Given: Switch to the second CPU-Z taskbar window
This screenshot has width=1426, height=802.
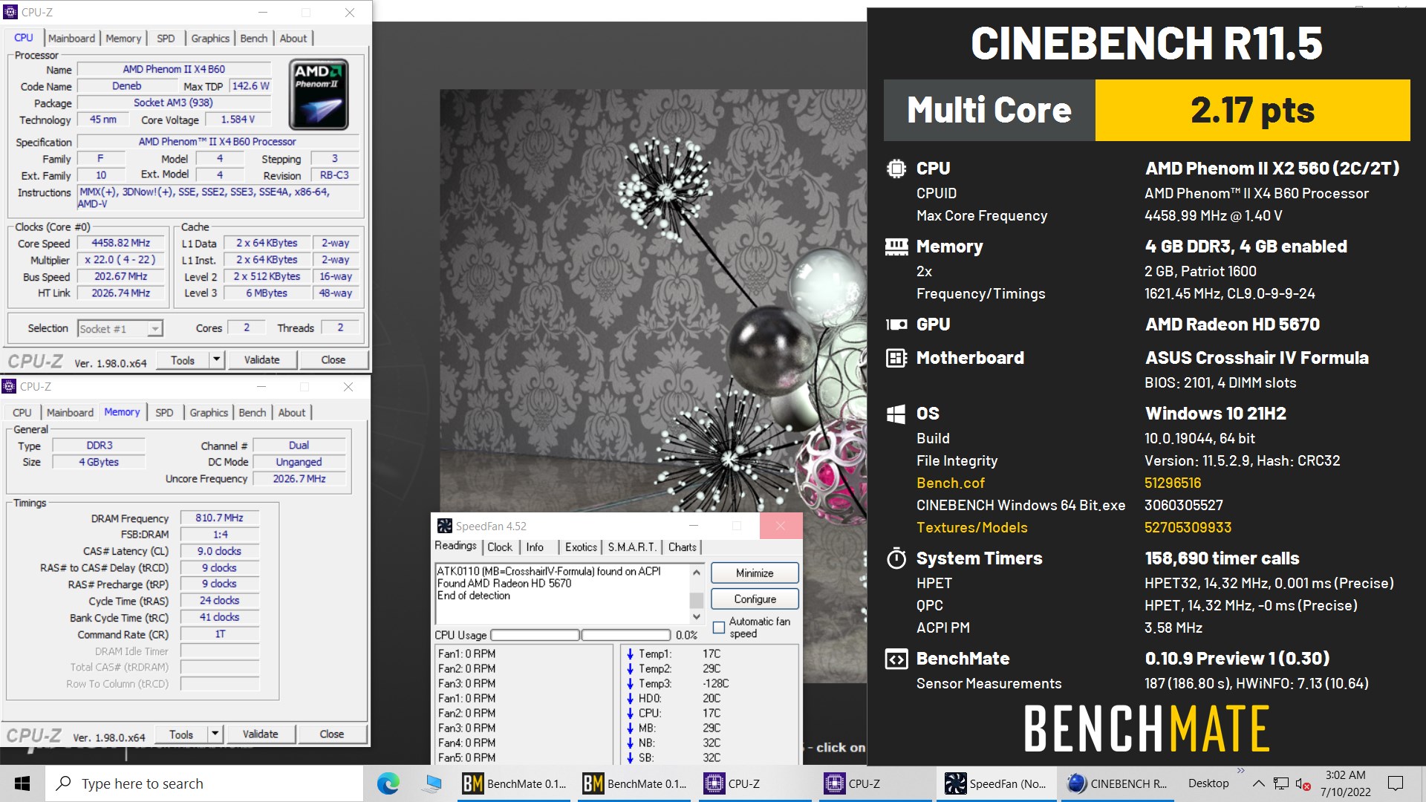Looking at the screenshot, I should (875, 783).
